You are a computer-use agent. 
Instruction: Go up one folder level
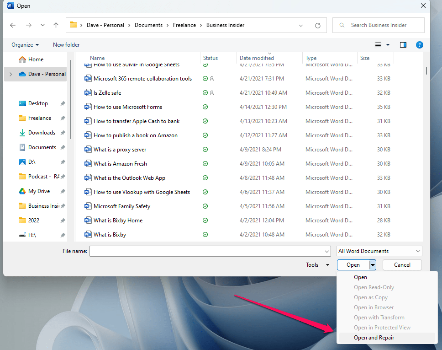click(x=56, y=25)
